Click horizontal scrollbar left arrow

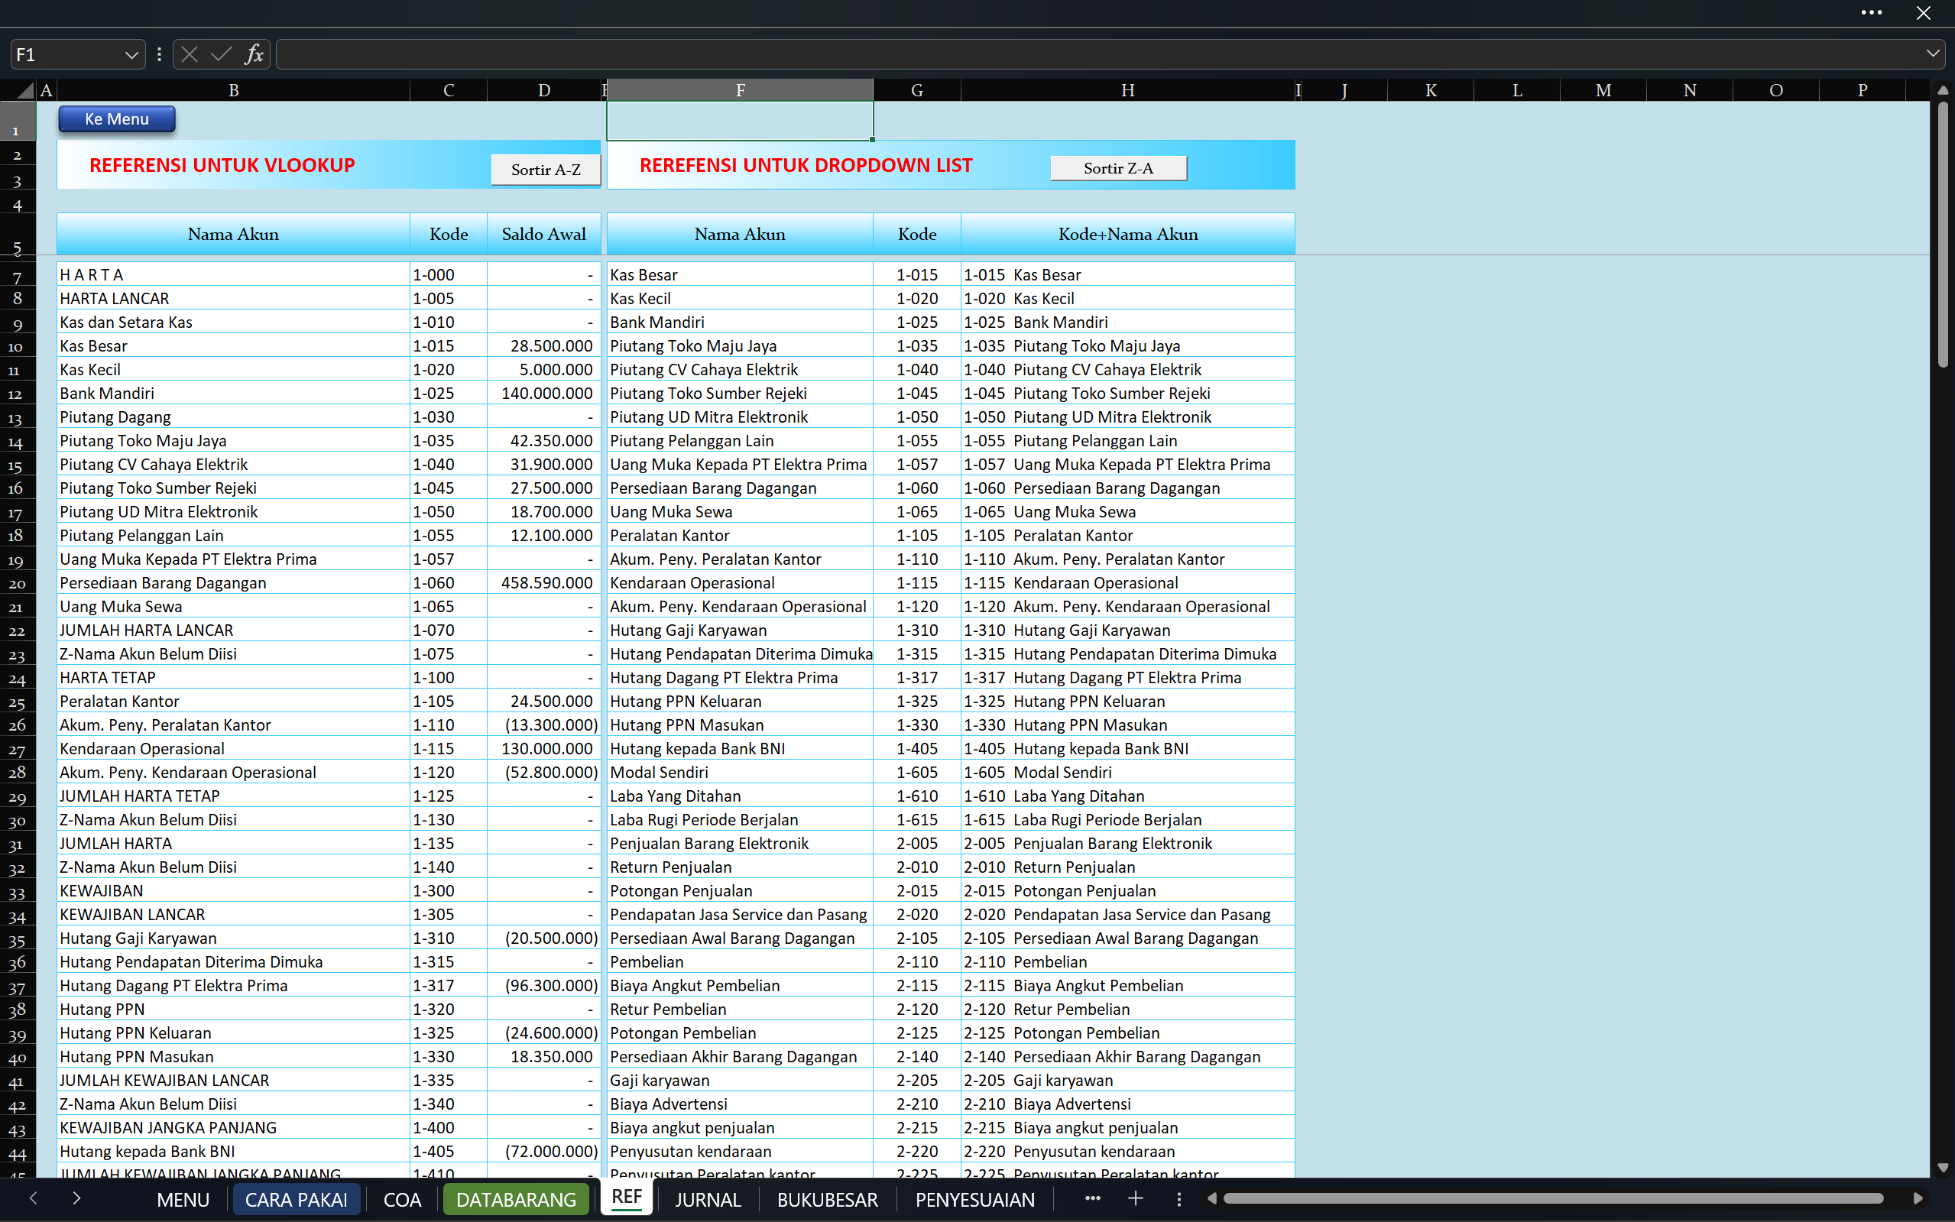coord(1211,1198)
